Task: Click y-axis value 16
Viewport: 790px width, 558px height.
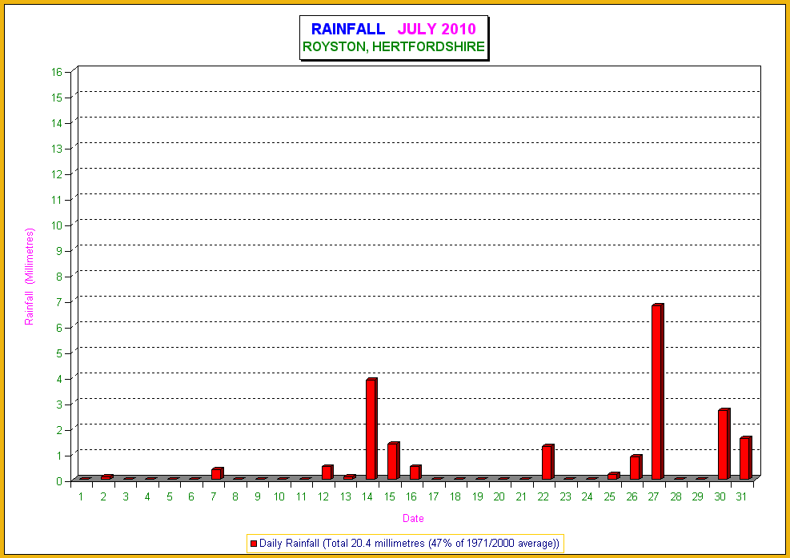Action: 57,72
